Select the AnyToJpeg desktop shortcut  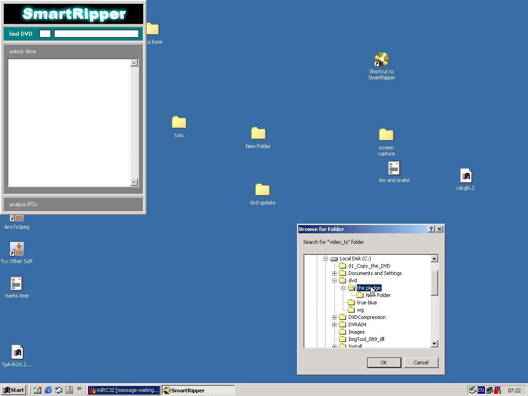tap(16, 222)
